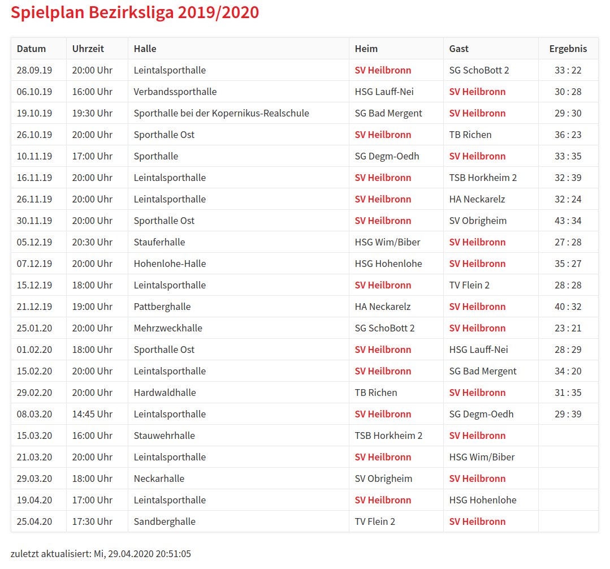Click SG Bad Mergent in the 15.02.20 row
Screen dimensions: 610x569
coord(483,371)
